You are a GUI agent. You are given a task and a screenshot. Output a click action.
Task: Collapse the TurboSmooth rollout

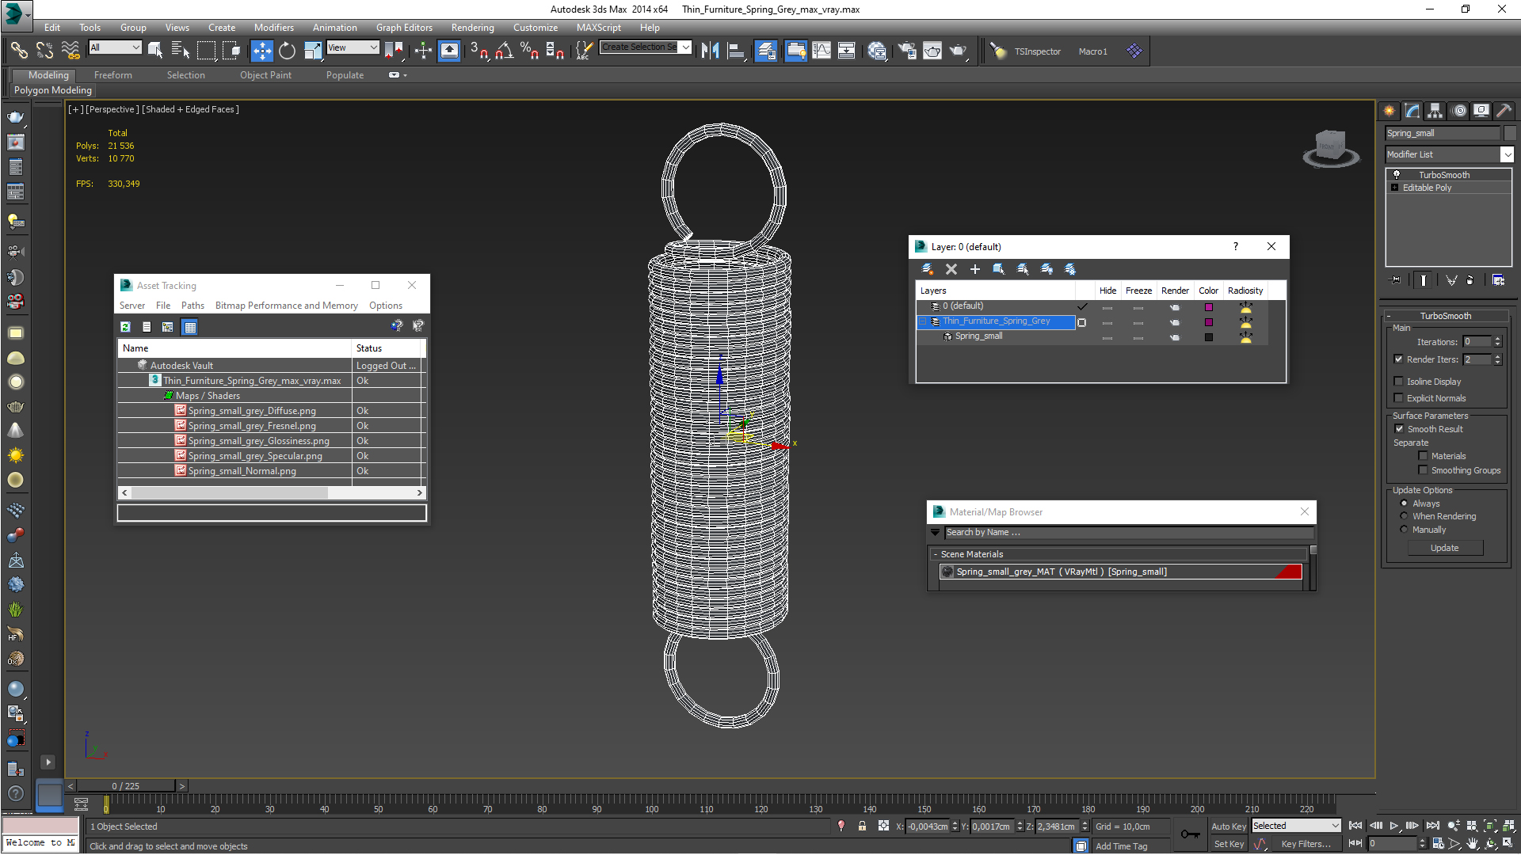pos(1445,315)
